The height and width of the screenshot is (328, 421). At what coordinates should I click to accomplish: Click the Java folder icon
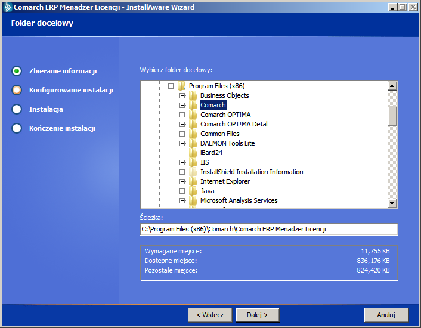[x=193, y=191]
